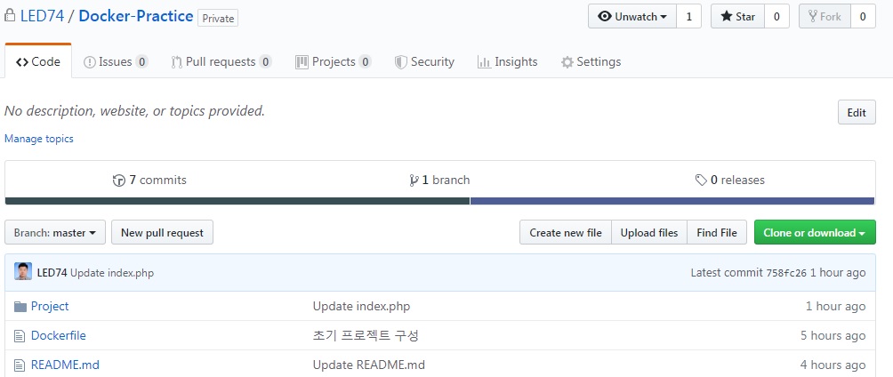Open the Project folder
893x377 pixels.
coord(50,307)
